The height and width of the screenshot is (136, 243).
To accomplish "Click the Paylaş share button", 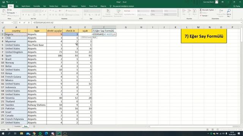I will click(237, 6).
